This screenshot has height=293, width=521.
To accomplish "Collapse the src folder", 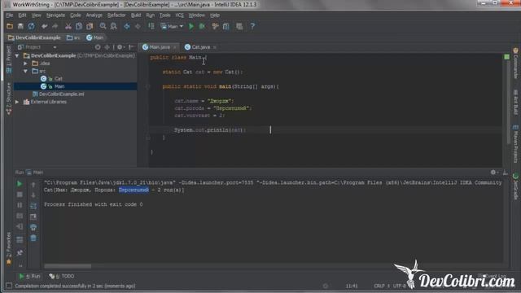I will tap(25, 71).
